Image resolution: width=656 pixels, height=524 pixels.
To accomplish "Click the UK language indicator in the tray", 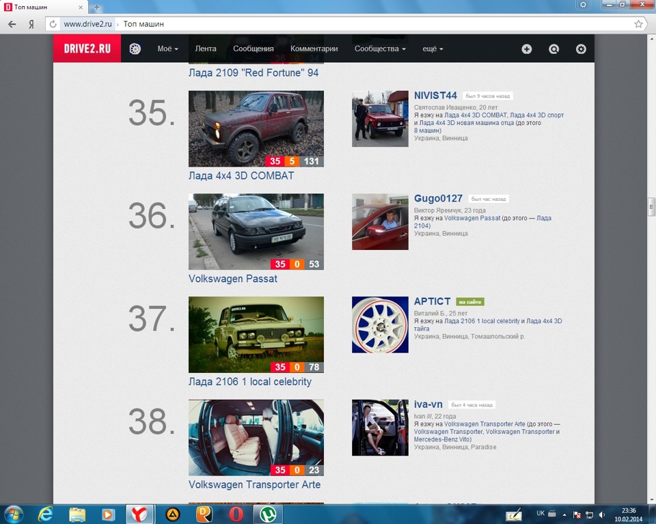I will 540,513.
